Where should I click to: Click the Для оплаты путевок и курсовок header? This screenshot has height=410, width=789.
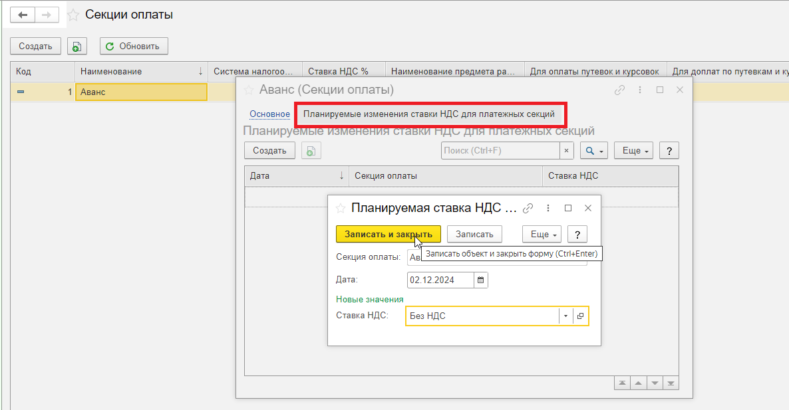pos(595,71)
